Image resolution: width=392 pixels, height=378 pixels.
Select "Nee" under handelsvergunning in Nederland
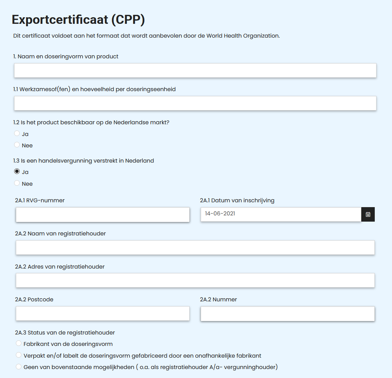17,183
